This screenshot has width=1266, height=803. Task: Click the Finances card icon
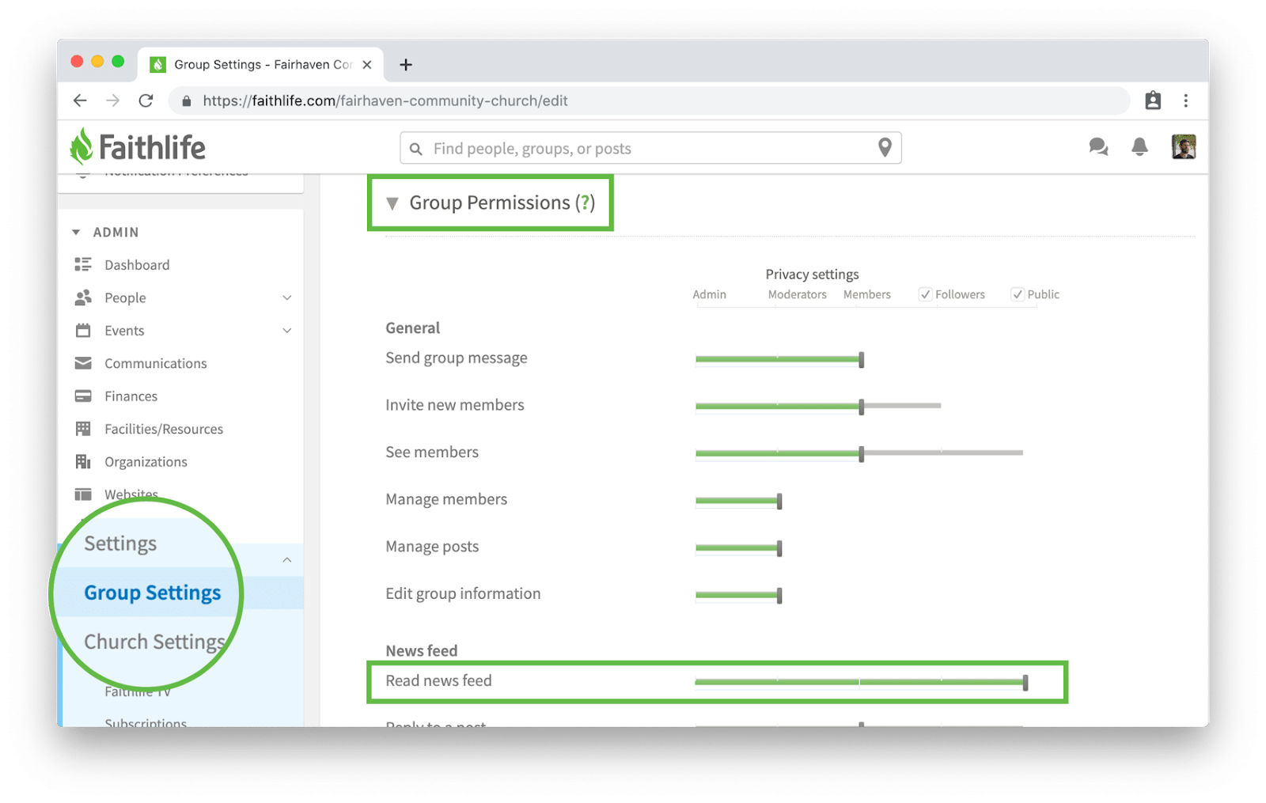[x=83, y=396]
